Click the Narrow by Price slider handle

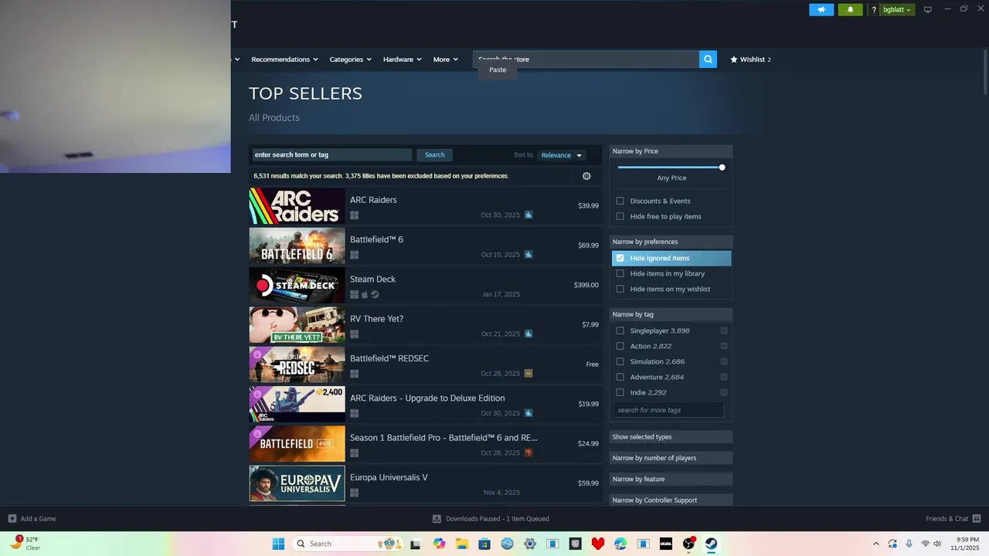(x=722, y=168)
